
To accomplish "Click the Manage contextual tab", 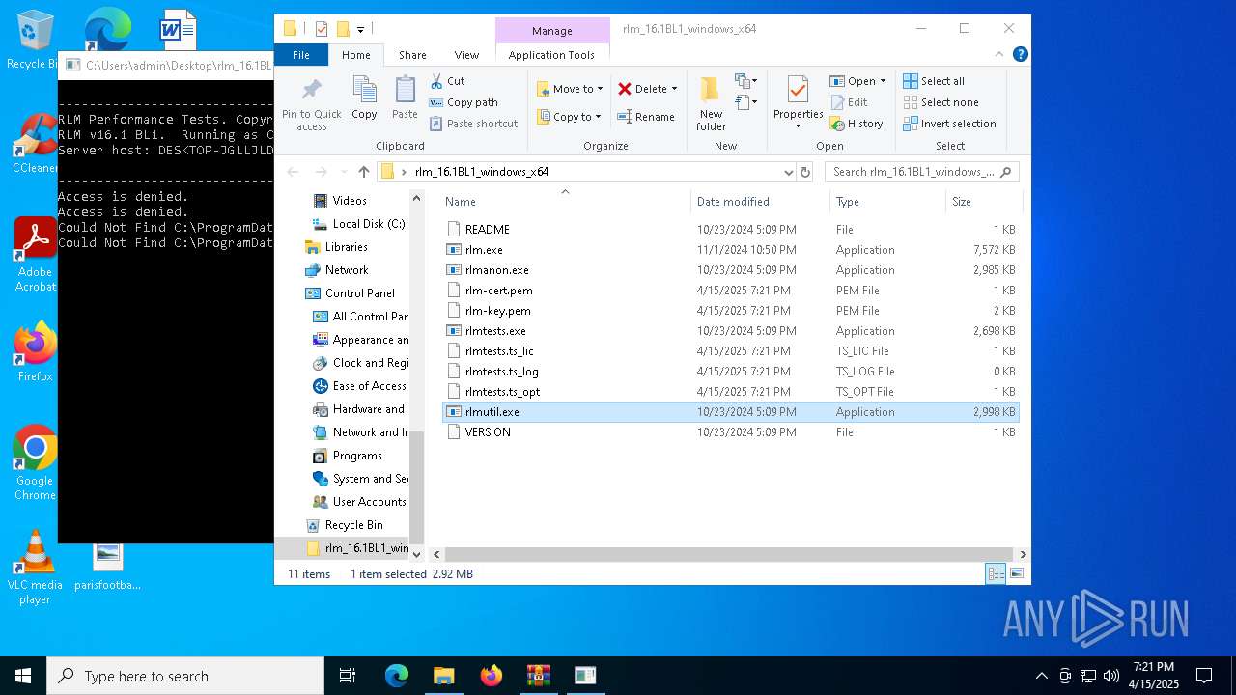I will click(x=552, y=31).
